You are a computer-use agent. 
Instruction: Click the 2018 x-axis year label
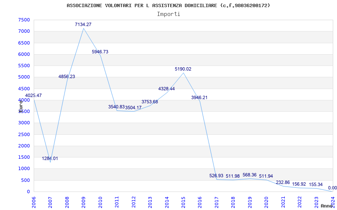233,202
